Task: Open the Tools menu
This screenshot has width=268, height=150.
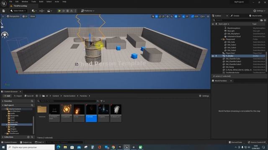Action: [x=33, y=2]
